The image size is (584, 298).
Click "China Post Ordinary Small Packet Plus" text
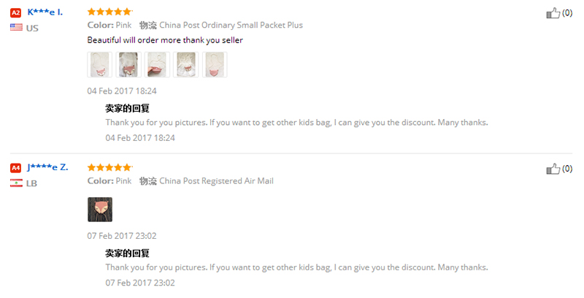tap(231, 25)
